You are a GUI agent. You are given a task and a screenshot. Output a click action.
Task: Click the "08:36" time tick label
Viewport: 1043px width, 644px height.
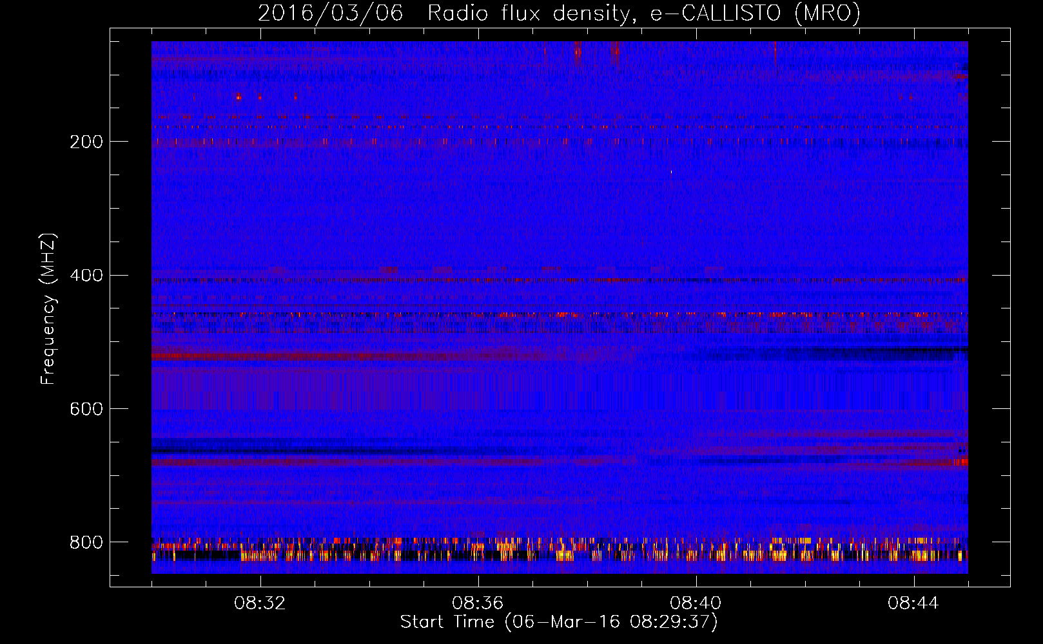click(x=478, y=603)
